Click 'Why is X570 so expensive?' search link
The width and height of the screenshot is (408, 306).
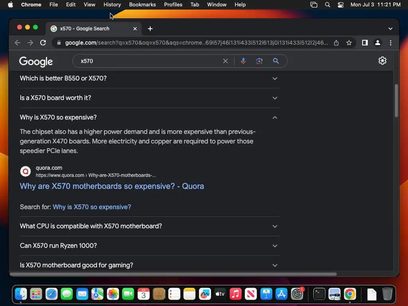92,207
